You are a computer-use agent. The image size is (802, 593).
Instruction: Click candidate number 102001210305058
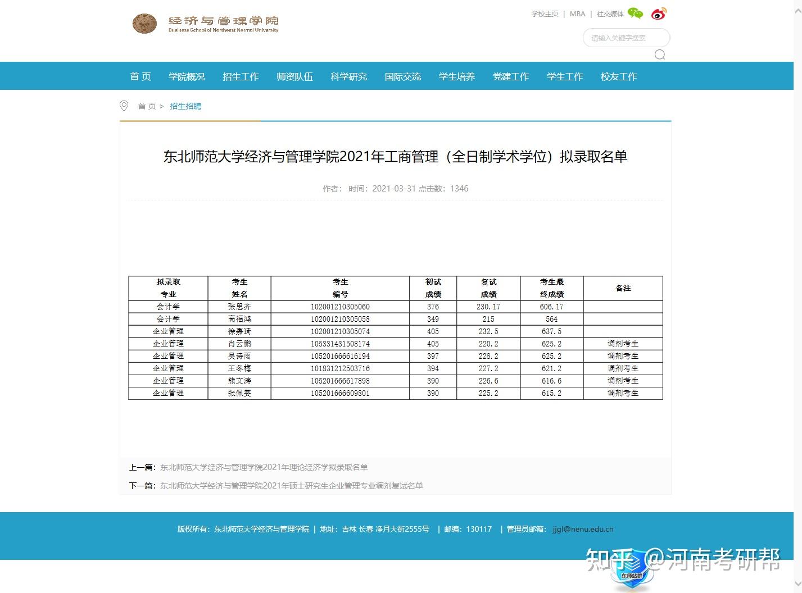coord(340,319)
